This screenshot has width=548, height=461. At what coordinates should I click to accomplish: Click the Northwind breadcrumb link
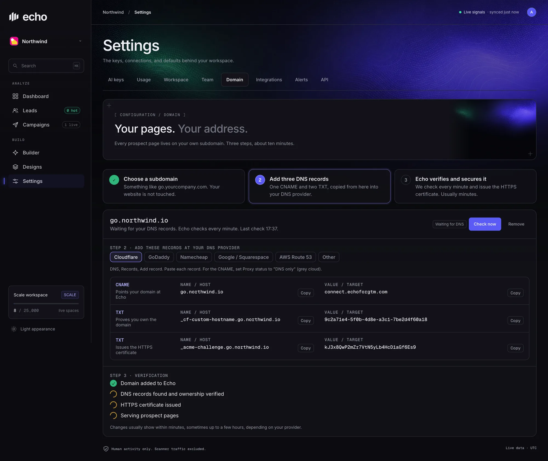(x=113, y=12)
